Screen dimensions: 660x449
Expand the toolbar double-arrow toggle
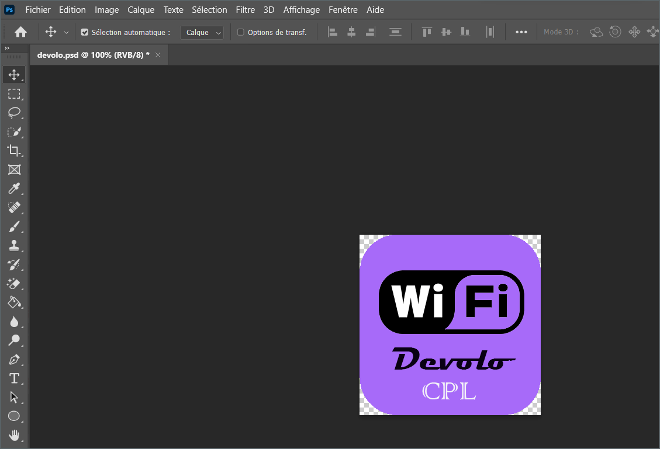(7, 48)
